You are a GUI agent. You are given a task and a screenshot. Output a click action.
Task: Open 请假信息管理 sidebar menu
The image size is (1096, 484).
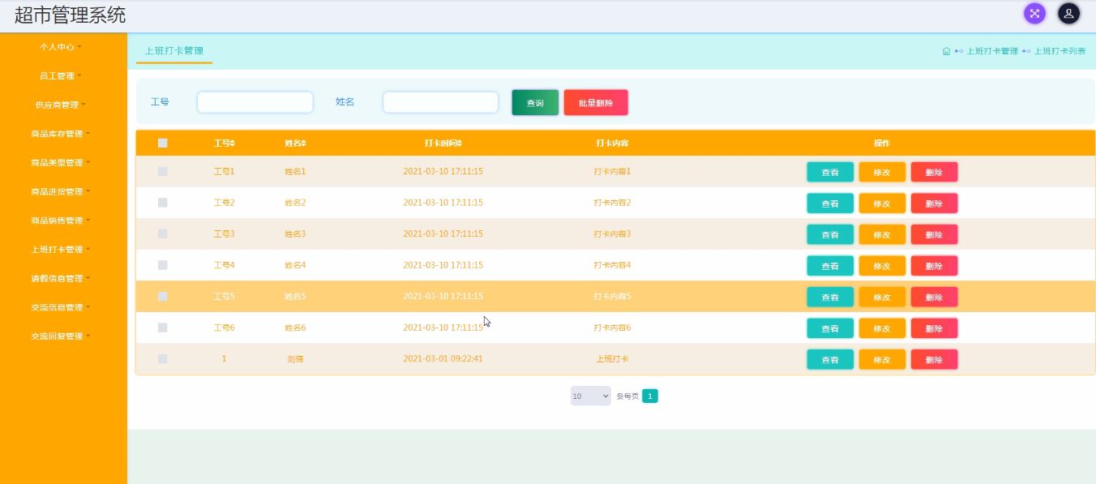coord(61,279)
